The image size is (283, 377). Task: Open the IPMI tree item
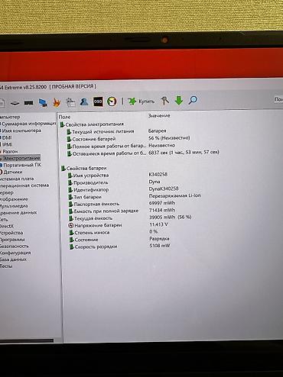pos(6,144)
